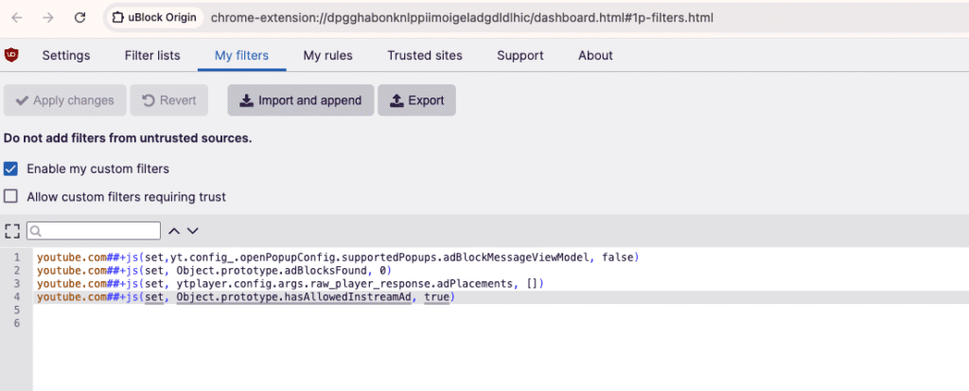969x391 pixels.
Task: Reload the page with refresh icon
Action: [79, 18]
